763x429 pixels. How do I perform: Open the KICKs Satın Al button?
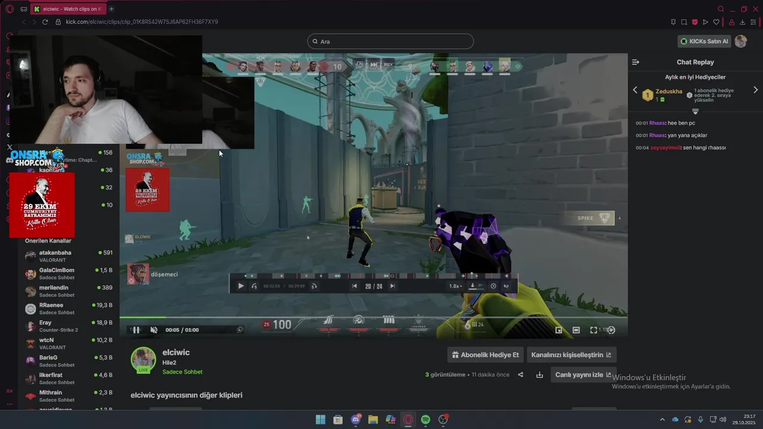pos(704,41)
